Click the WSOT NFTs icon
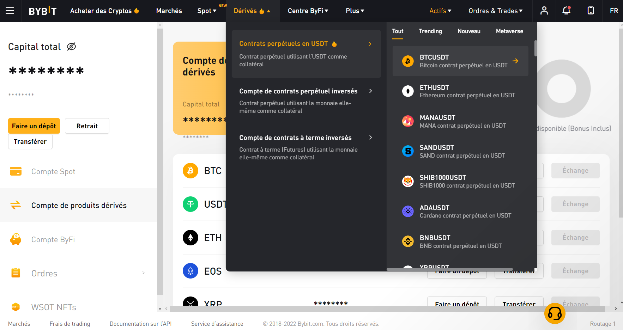 (16, 307)
